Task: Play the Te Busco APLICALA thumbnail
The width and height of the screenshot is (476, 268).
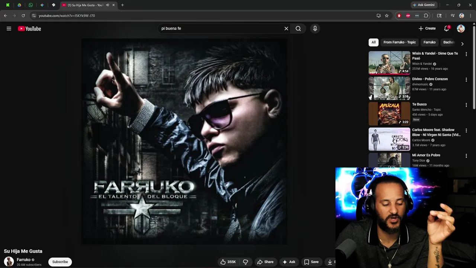Action: click(389, 114)
